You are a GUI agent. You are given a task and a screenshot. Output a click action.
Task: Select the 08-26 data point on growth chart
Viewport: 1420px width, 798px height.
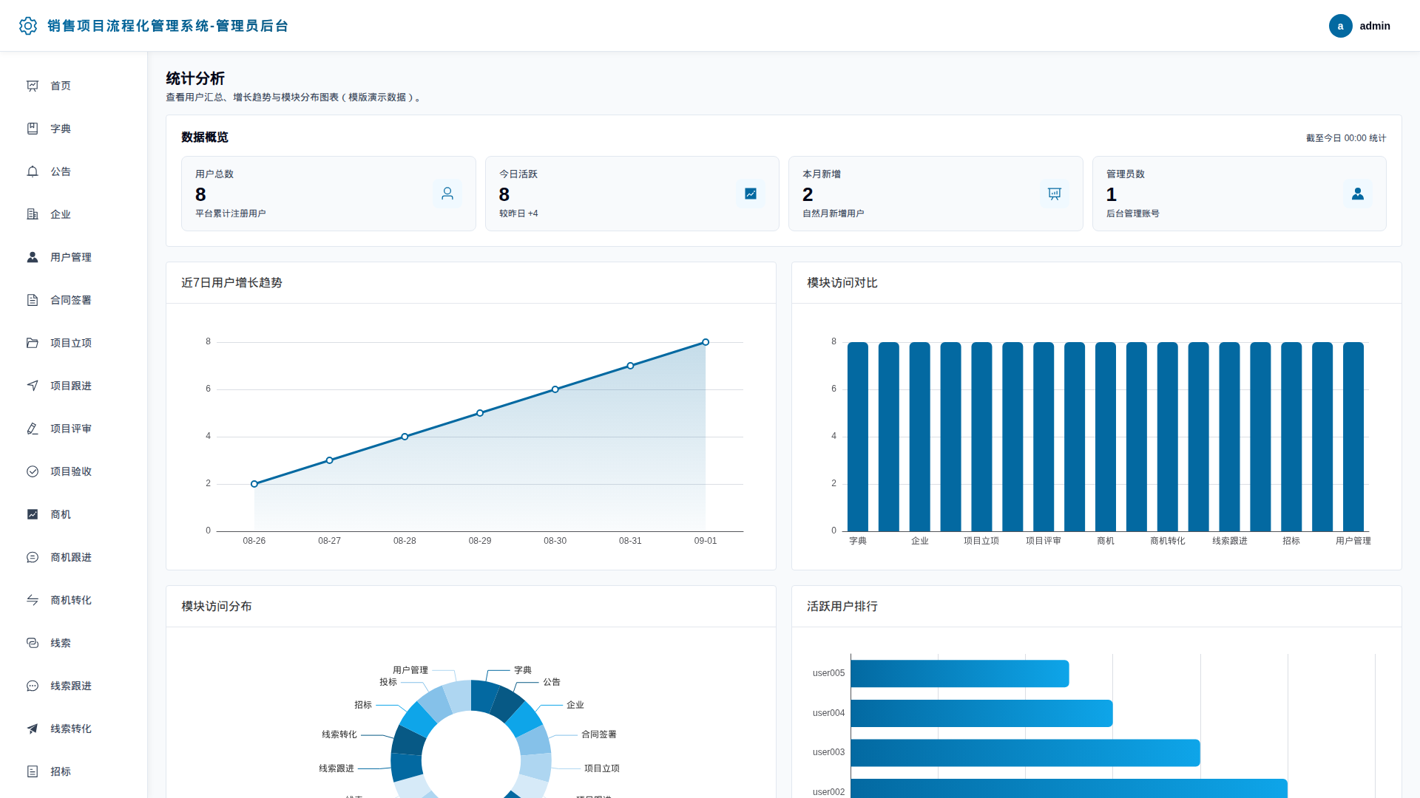(x=254, y=484)
